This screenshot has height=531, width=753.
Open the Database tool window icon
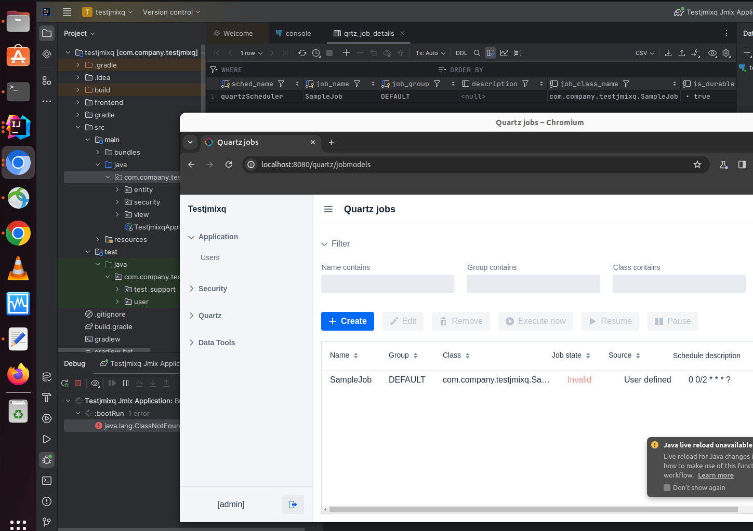coord(47,377)
